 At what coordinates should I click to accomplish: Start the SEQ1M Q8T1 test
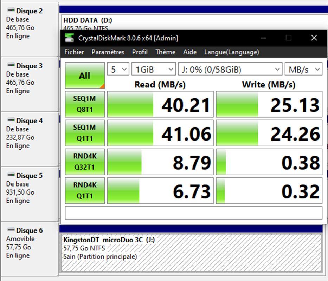[85, 104]
